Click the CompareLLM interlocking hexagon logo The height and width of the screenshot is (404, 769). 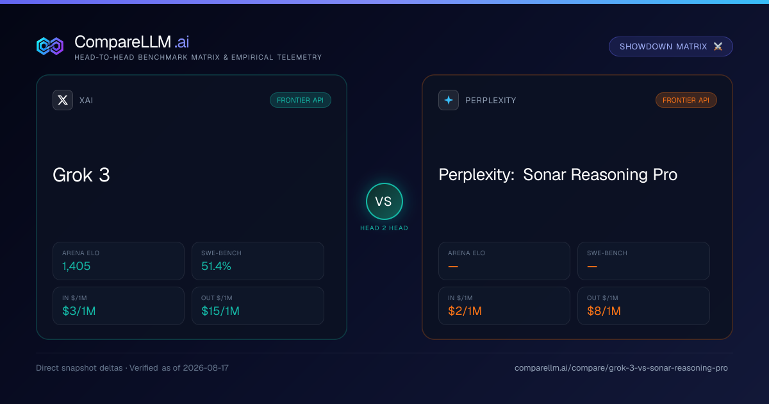(x=50, y=46)
